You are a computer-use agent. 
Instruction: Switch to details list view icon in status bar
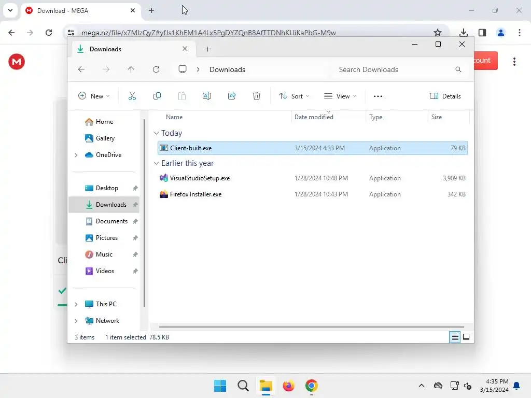455,337
